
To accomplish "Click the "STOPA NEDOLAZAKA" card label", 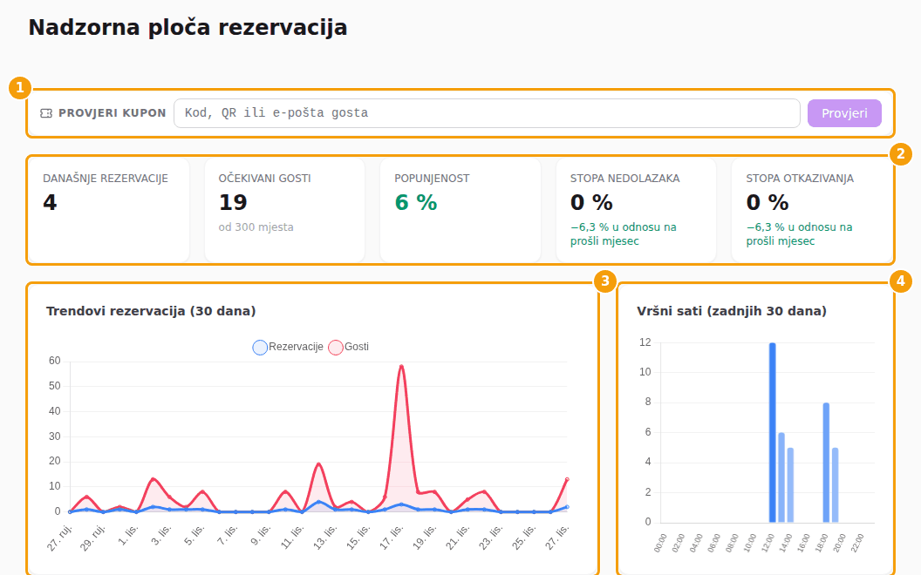I will coord(625,179).
